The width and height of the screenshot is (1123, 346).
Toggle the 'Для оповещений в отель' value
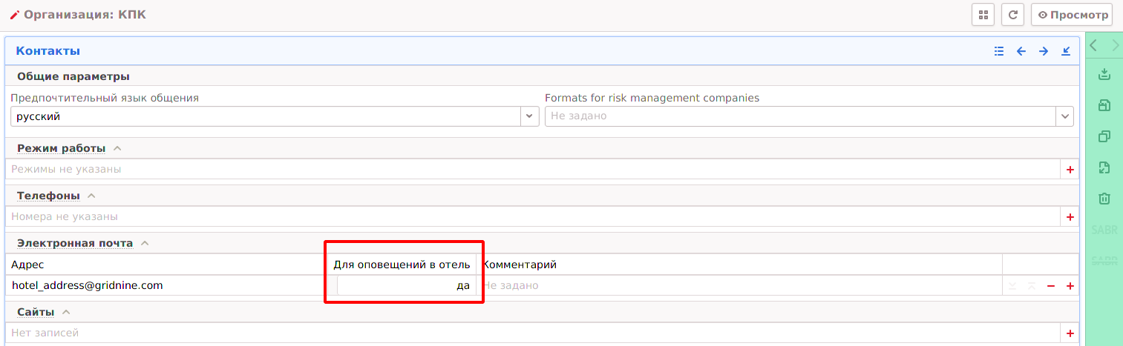point(405,285)
